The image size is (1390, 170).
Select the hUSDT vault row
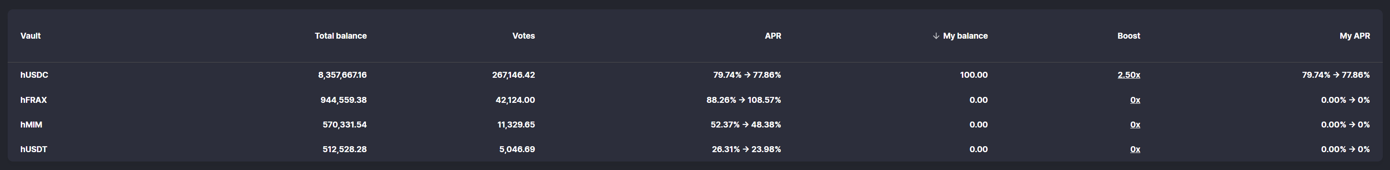click(34, 150)
